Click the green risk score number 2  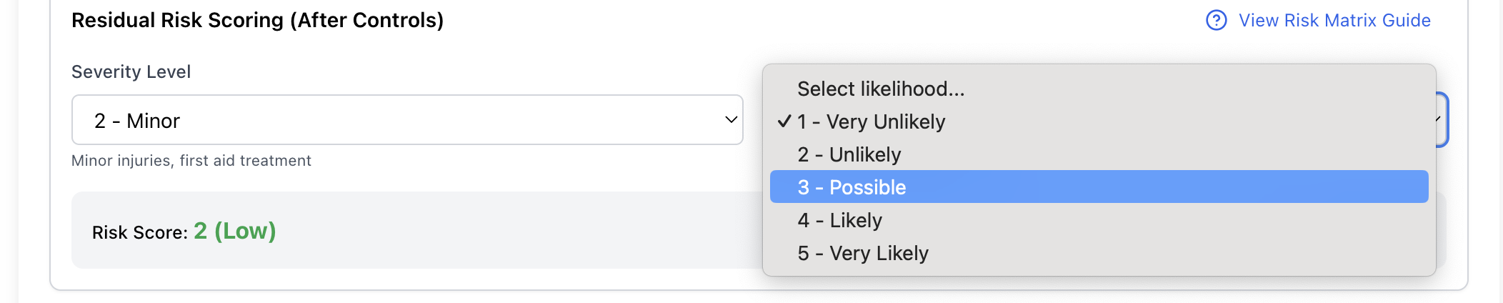click(201, 231)
